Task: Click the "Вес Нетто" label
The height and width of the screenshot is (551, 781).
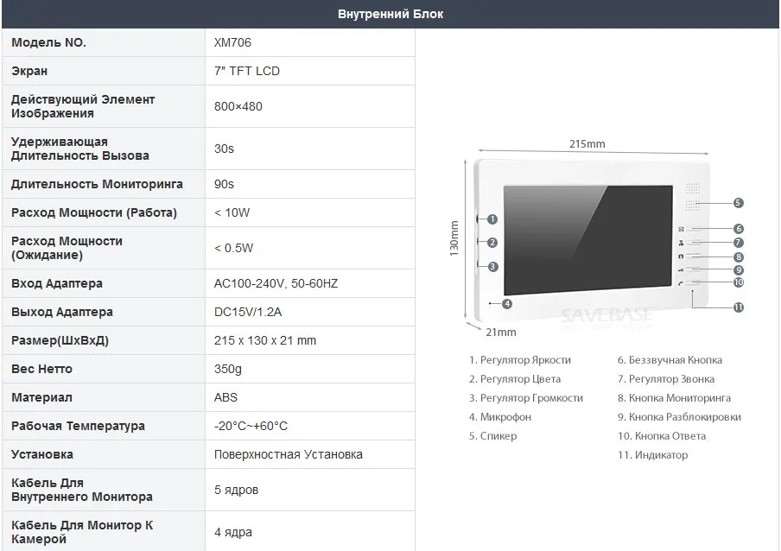Action: point(41,369)
